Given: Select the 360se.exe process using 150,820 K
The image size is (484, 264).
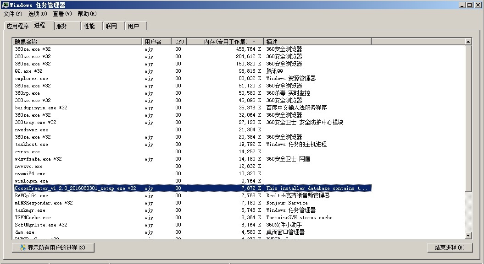Looking at the screenshot, I should 193,64.
